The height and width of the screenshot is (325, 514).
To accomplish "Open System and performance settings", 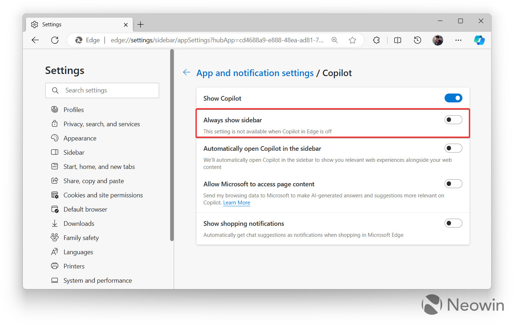I will 98,281.
